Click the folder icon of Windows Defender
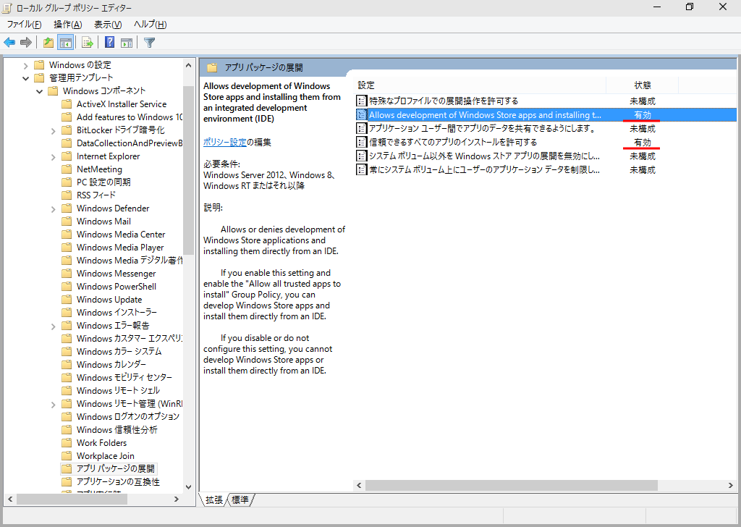This screenshot has width=741, height=527. click(x=67, y=208)
